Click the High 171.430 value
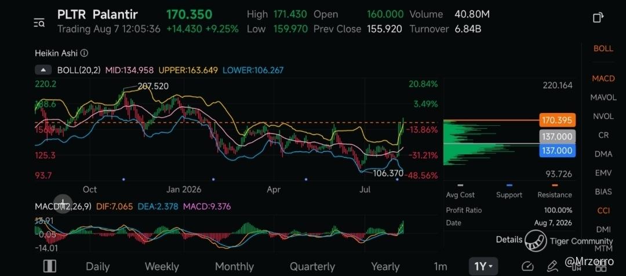 tap(290, 14)
